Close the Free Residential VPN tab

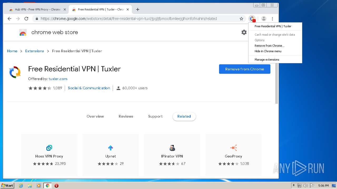pos(128,9)
